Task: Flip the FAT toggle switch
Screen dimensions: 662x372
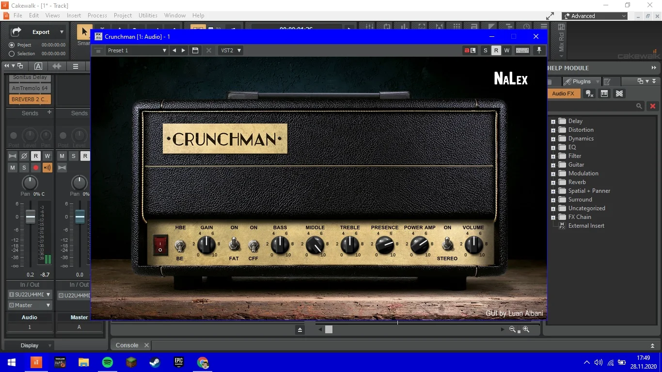Action: [234, 244]
